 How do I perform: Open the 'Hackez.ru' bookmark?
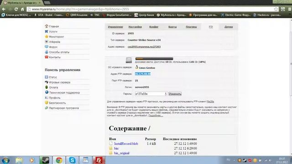267,15
